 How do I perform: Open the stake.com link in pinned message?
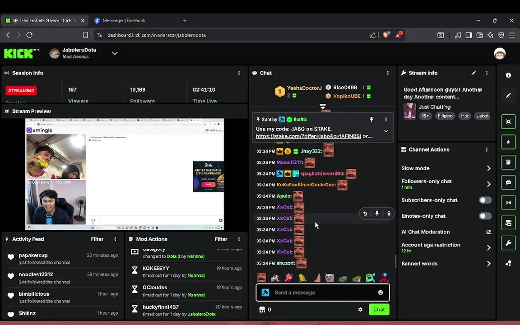308,136
